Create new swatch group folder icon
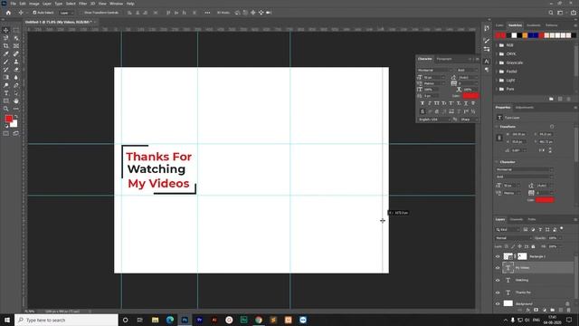The image size is (579, 326). 551,99
